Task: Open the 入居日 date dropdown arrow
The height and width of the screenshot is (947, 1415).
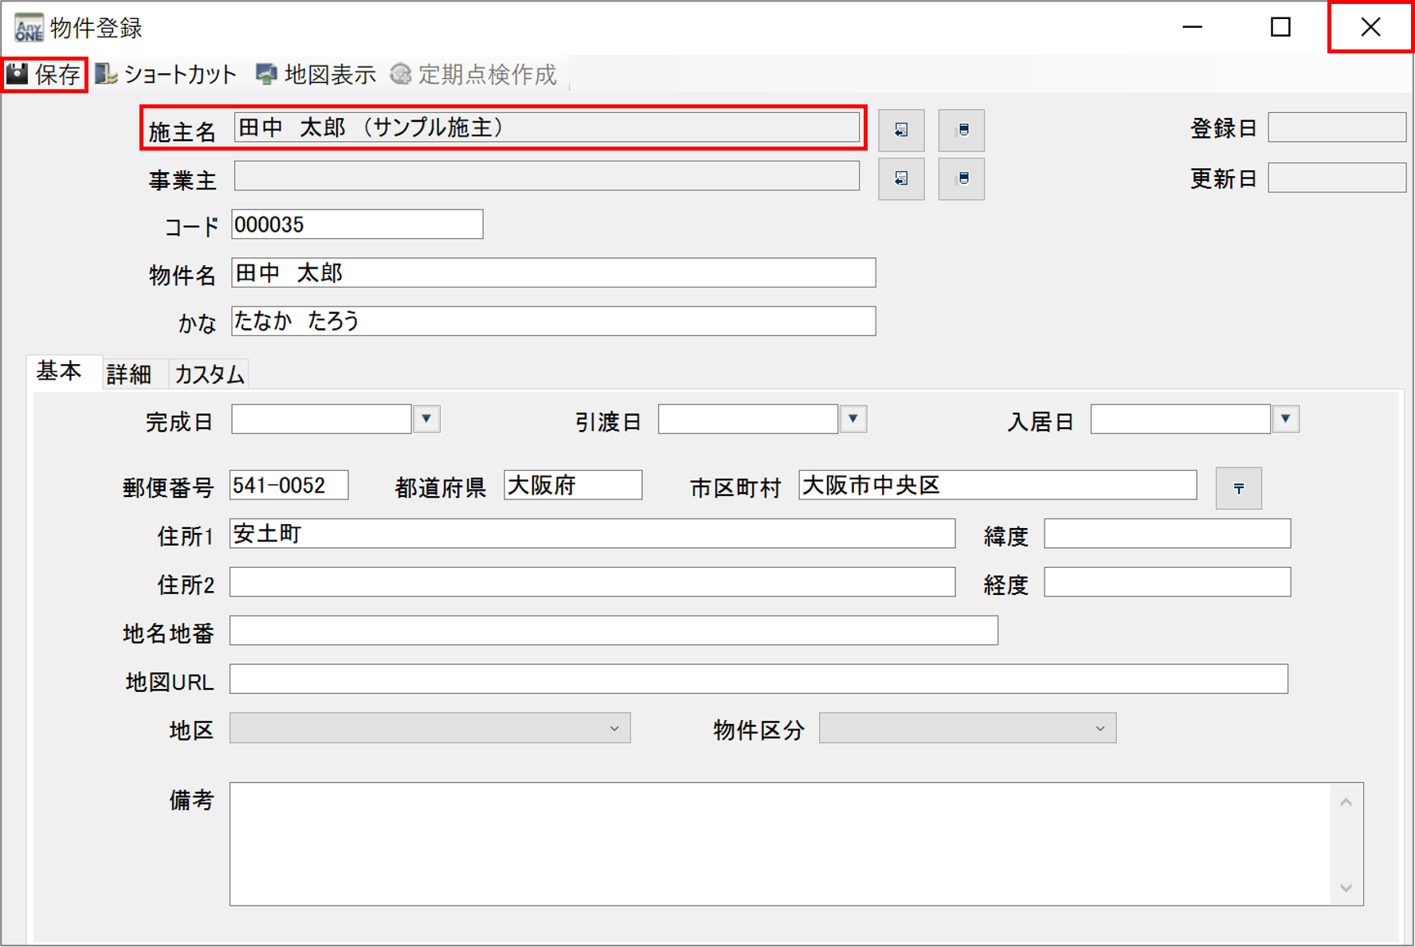Action: click(1285, 419)
